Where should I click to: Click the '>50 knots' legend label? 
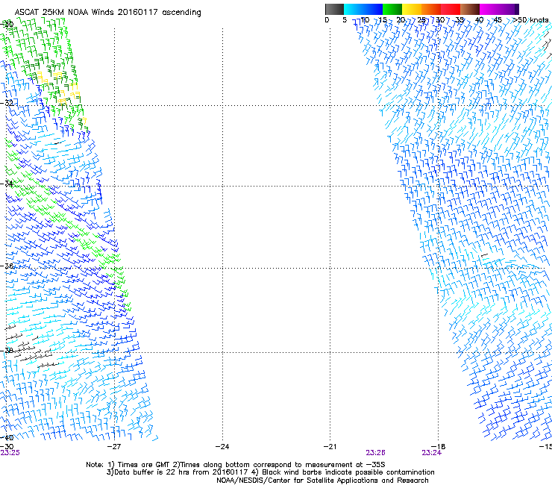(x=530, y=20)
